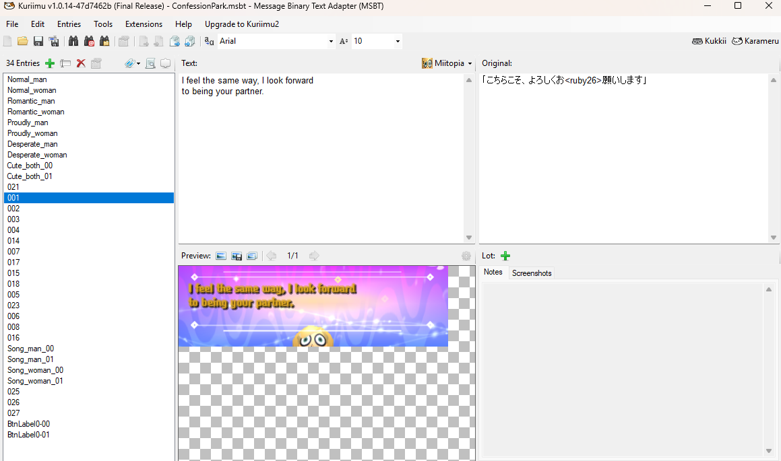Viewport: 781px width, 461px height.
Task: Save the file with the floppy icon
Action: [x=38, y=41]
